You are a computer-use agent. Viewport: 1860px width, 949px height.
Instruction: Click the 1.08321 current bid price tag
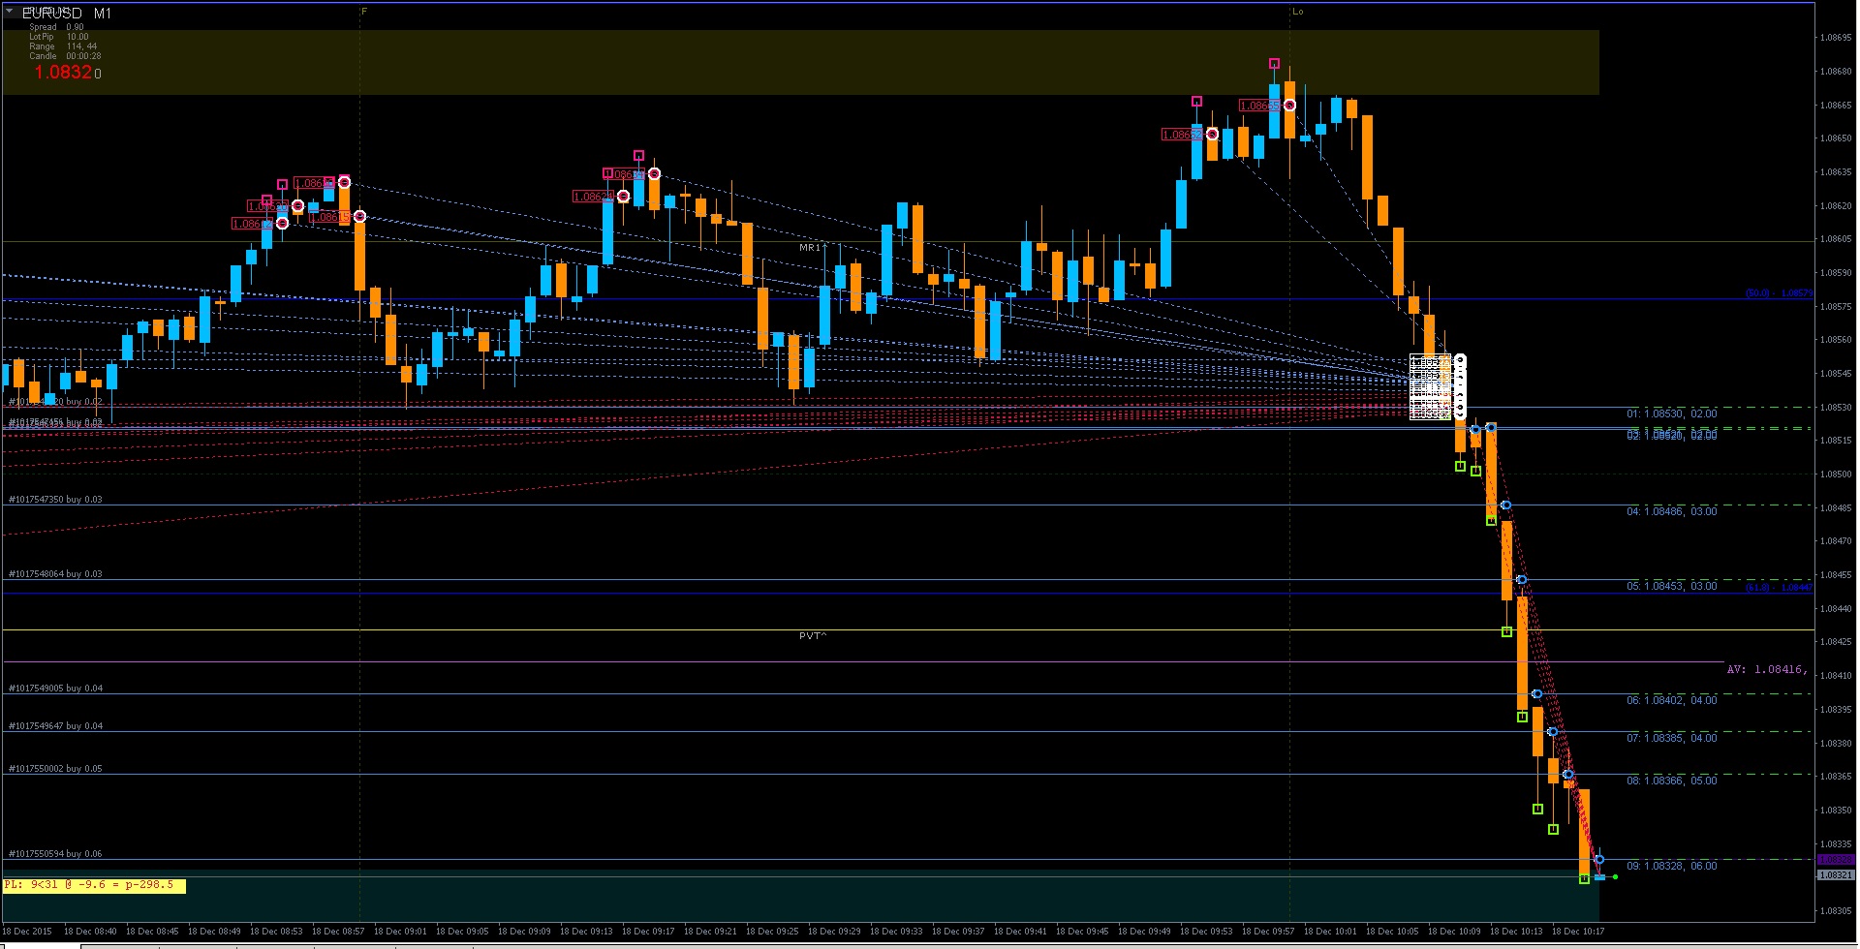[x=1835, y=874]
